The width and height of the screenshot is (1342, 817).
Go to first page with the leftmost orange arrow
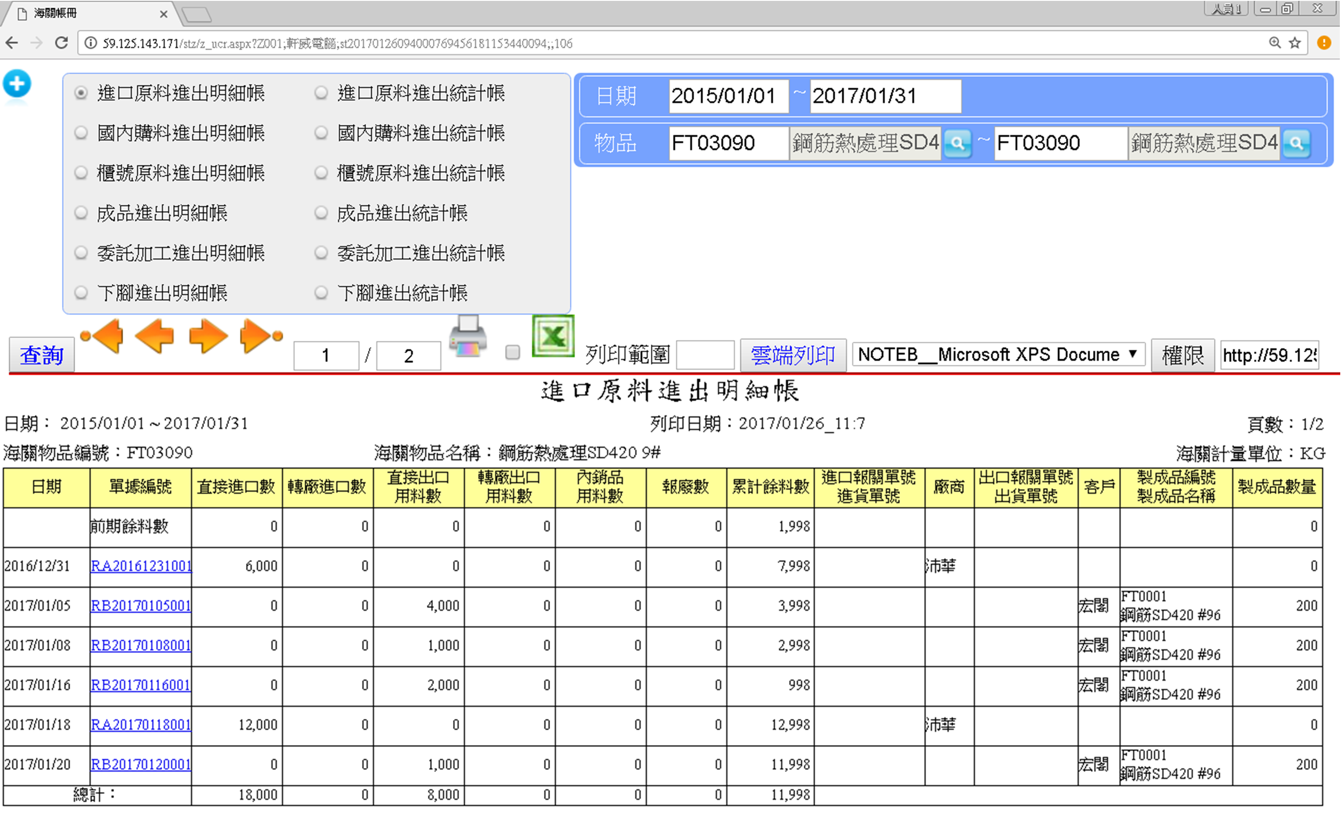coord(102,336)
